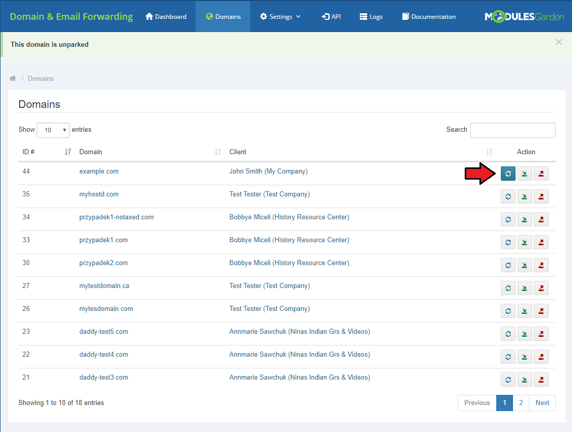Screen dimensions: 572x432
Task: Refresh przypadek1-notaxed.com using sync icon
Action: click(x=508, y=219)
